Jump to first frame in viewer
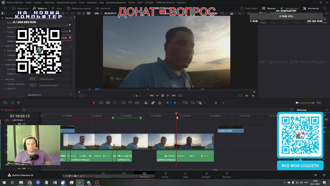The image size is (330, 186). 152,96
